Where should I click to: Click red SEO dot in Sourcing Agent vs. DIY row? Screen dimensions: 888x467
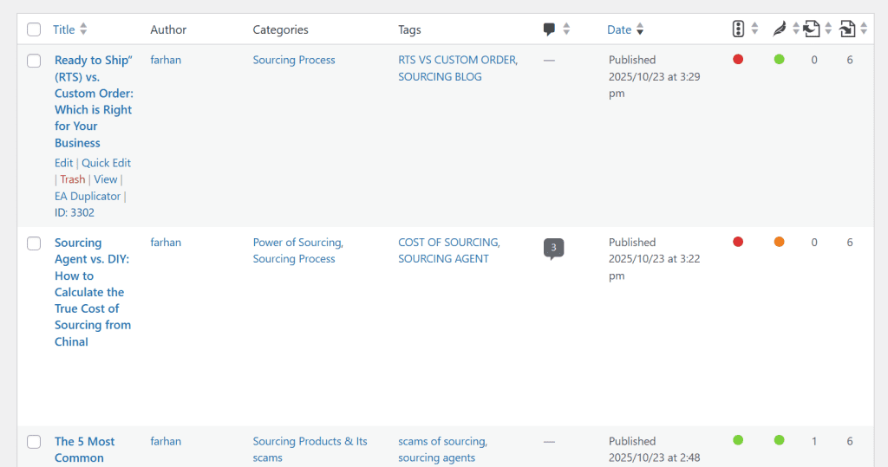point(738,242)
